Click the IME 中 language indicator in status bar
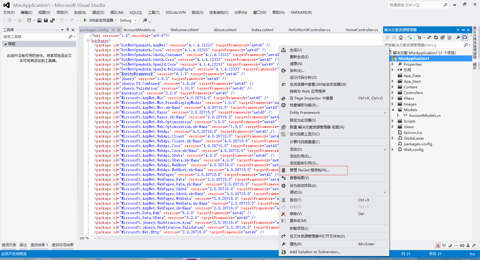The height and width of the screenshot is (260, 480). 444,245
